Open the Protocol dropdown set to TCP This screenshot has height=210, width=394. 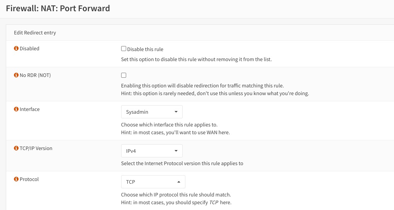pos(153,182)
